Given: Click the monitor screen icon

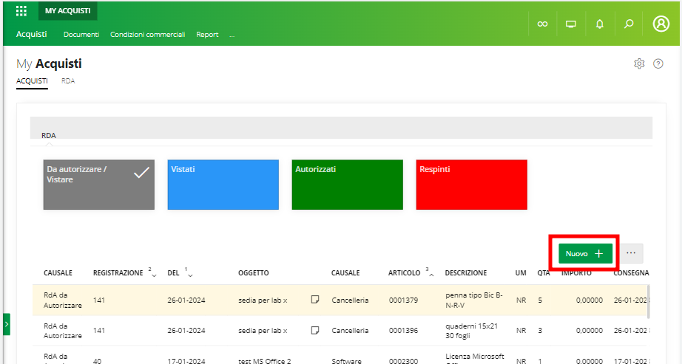Looking at the screenshot, I should [x=571, y=24].
